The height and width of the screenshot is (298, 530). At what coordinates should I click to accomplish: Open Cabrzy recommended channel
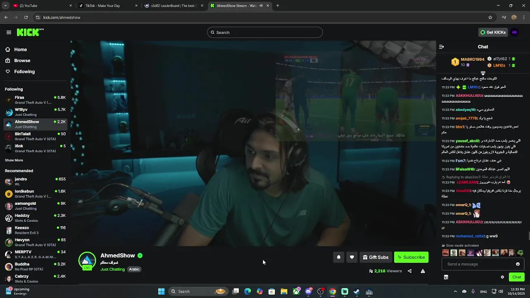35,279
